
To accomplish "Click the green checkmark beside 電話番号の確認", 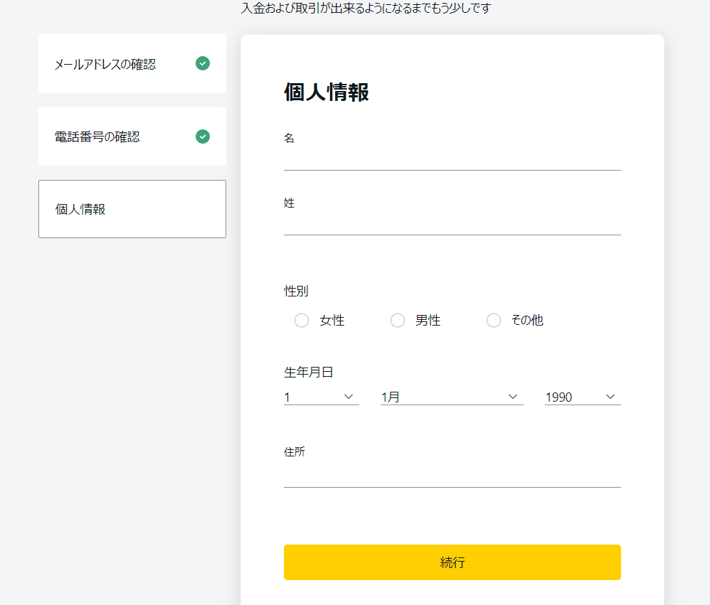I will tap(203, 136).
